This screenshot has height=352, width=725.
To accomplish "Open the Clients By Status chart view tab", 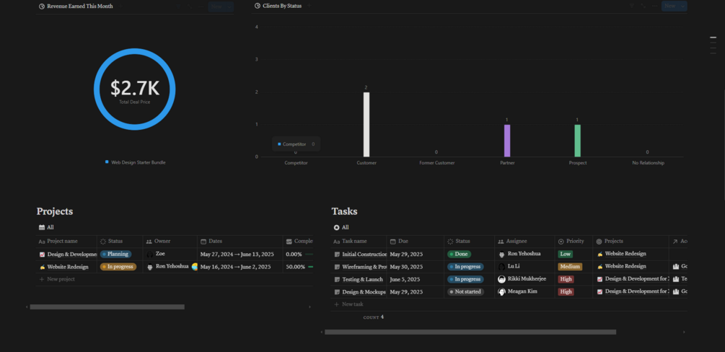I will (278, 6).
